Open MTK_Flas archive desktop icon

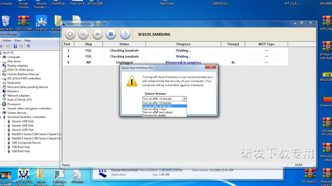326,23
